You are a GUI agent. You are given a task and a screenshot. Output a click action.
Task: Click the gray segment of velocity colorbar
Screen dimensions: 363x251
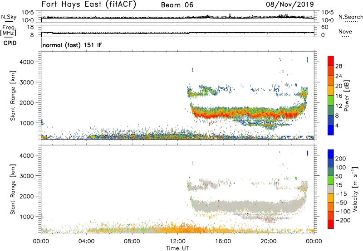[331, 189]
